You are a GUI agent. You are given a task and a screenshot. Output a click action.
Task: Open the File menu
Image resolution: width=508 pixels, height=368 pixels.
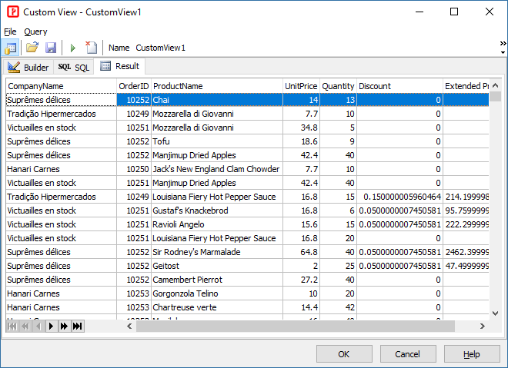[x=10, y=31]
